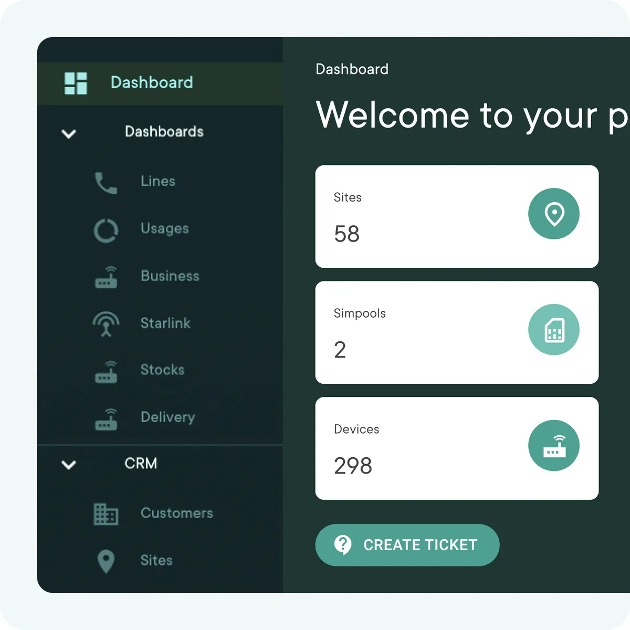Click the Starlink antenna icon

pyautogui.click(x=106, y=324)
